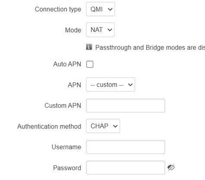Image resolution: width=205 pixels, height=180 pixels.
Task: Click the Username label text
Action: tap(66, 147)
